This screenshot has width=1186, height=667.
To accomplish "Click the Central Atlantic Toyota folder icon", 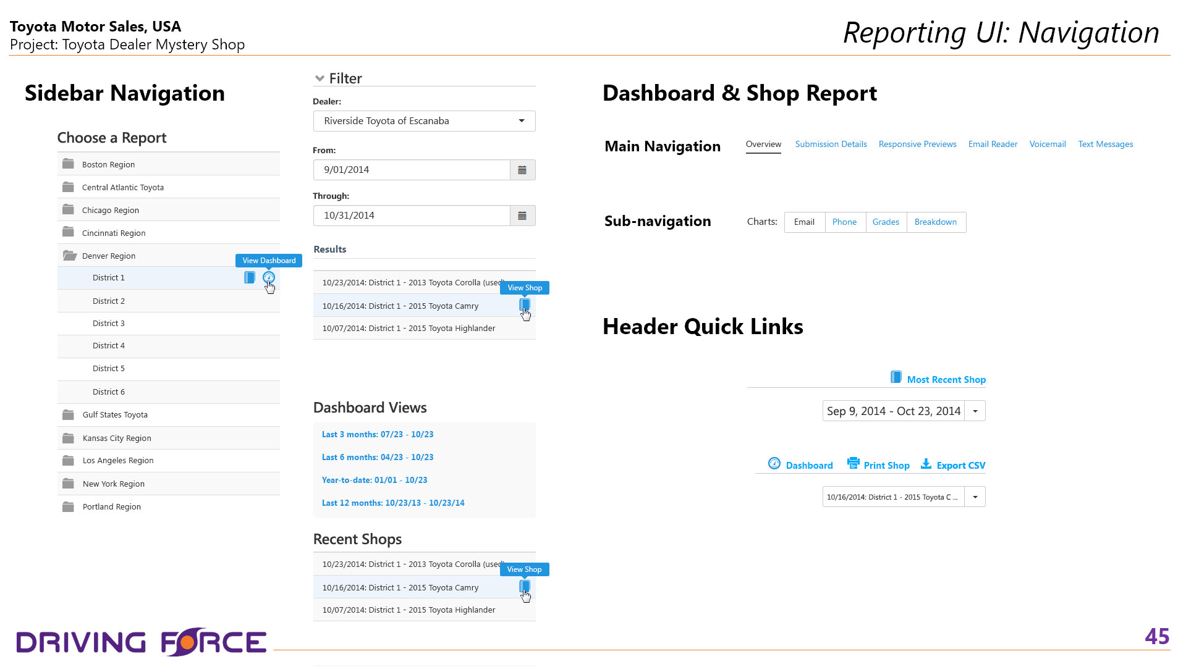I will click(68, 187).
